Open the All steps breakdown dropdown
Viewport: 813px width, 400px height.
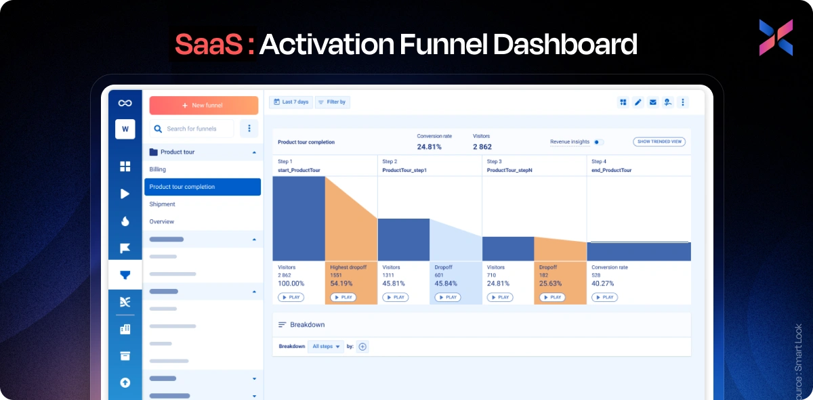(x=326, y=347)
